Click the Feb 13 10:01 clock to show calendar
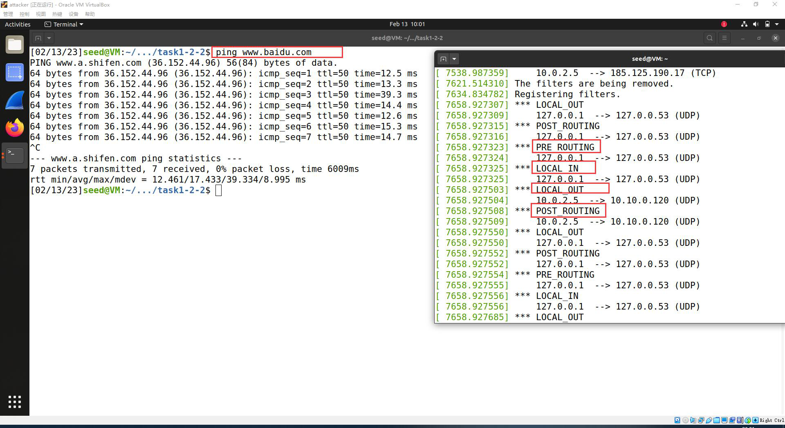The image size is (785, 428). 408,24
